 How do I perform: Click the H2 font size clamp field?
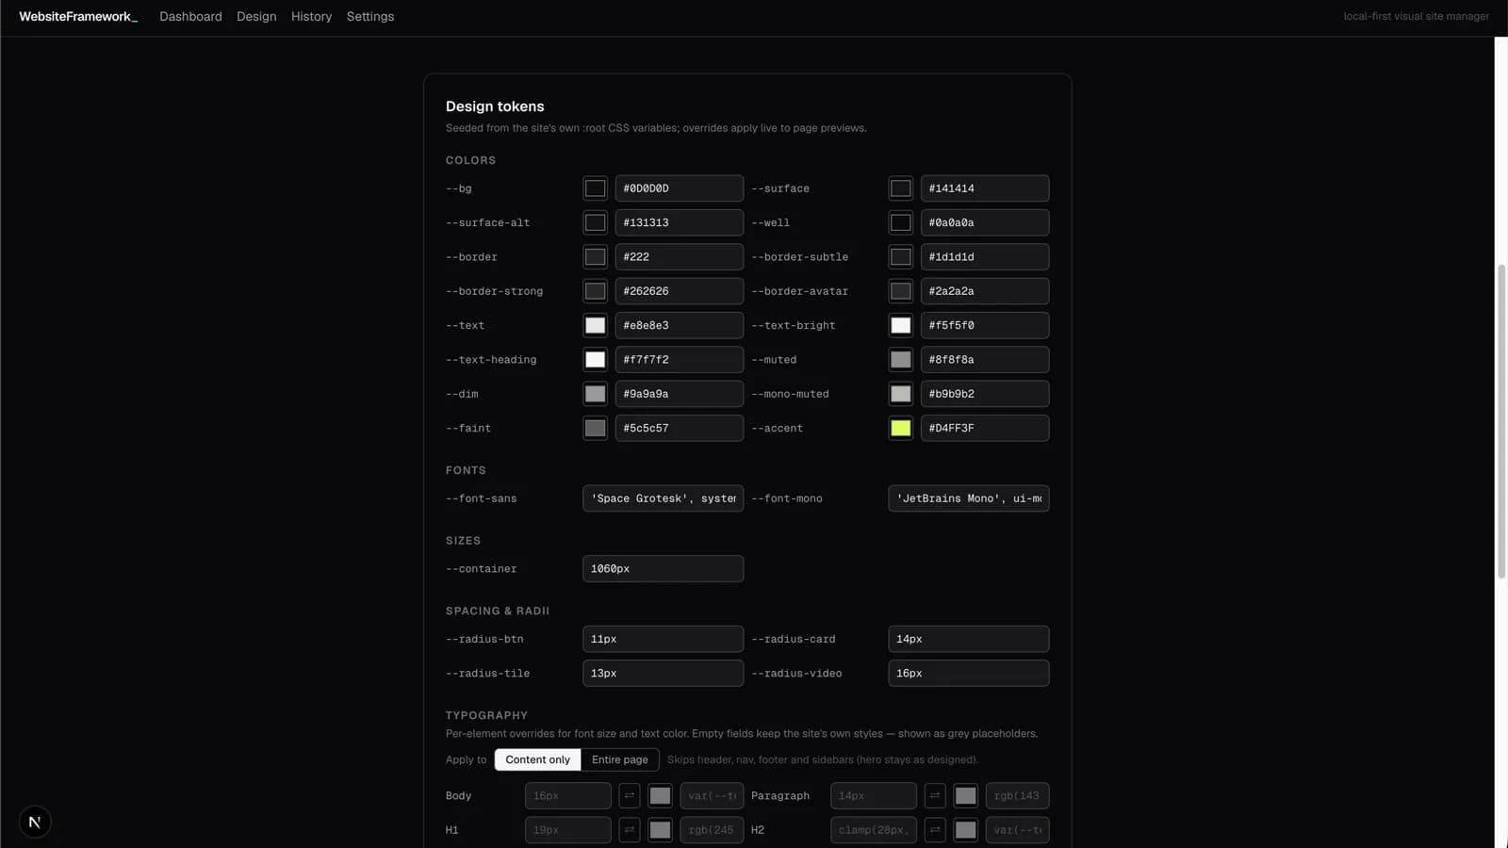click(x=874, y=830)
